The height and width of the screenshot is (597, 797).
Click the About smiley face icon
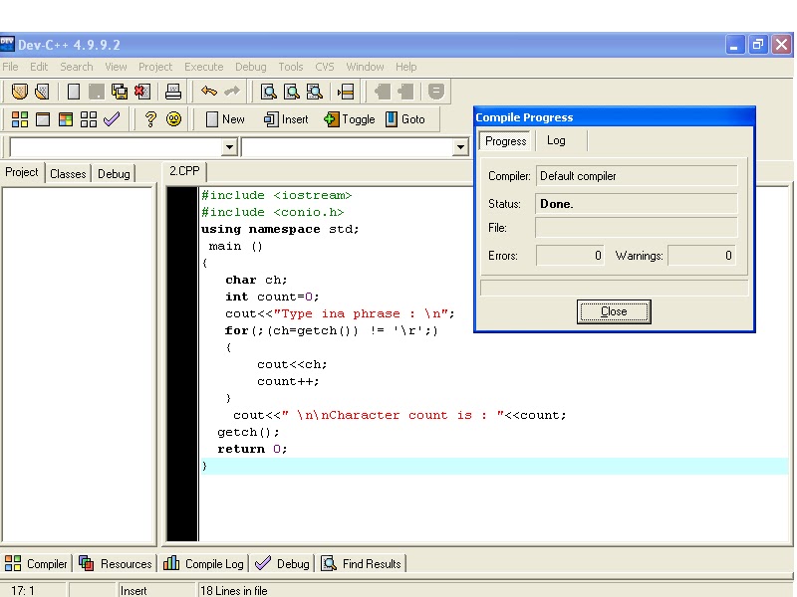point(173,119)
